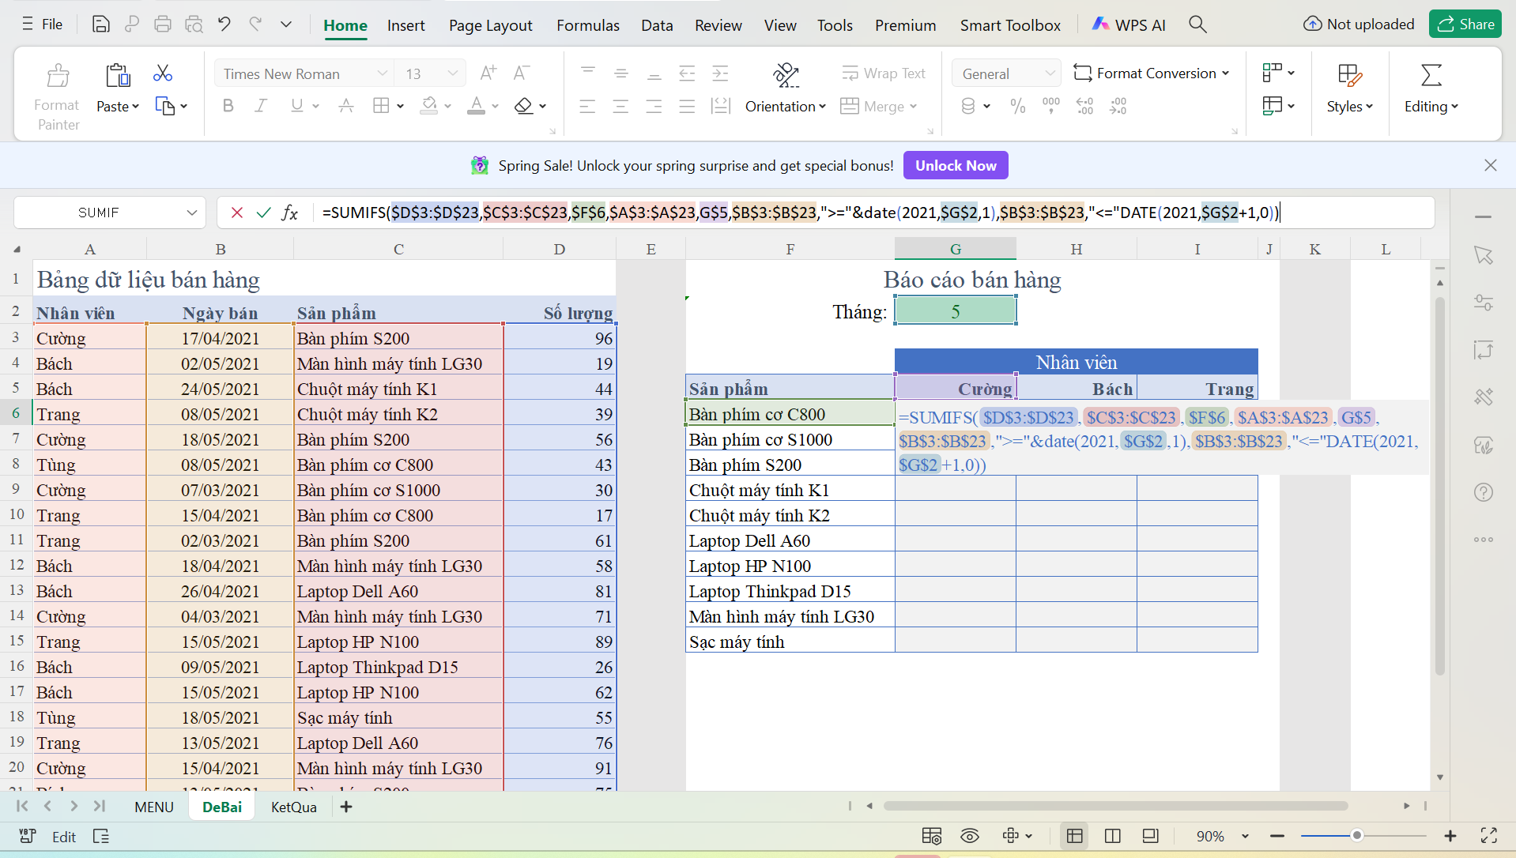Viewport: 1516px width, 858px height.
Task: Cancel formula entry with the red X
Action: point(236,213)
